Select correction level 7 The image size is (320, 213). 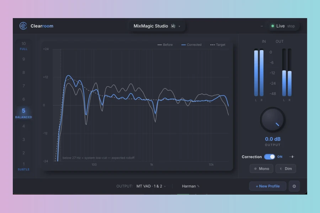coord(24,86)
